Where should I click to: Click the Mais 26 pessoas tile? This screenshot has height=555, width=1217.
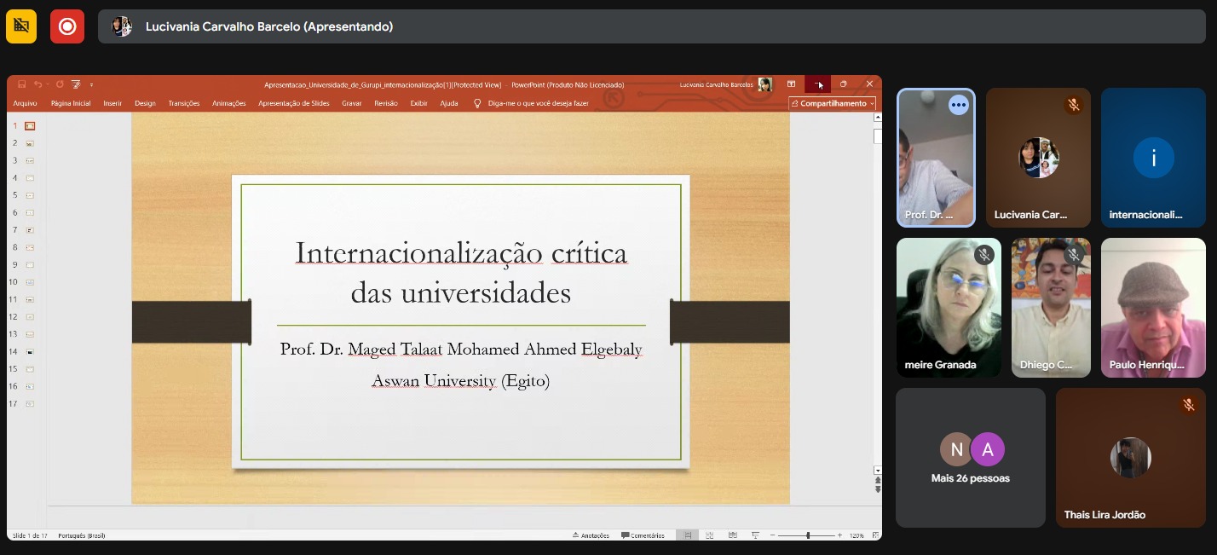(970, 458)
